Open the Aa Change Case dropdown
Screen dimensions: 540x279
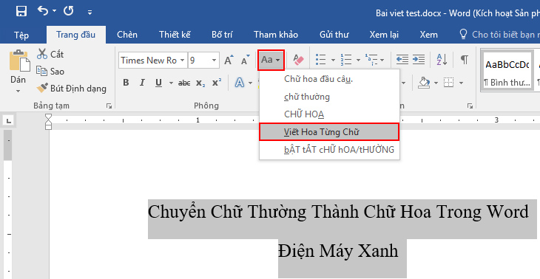[271, 60]
